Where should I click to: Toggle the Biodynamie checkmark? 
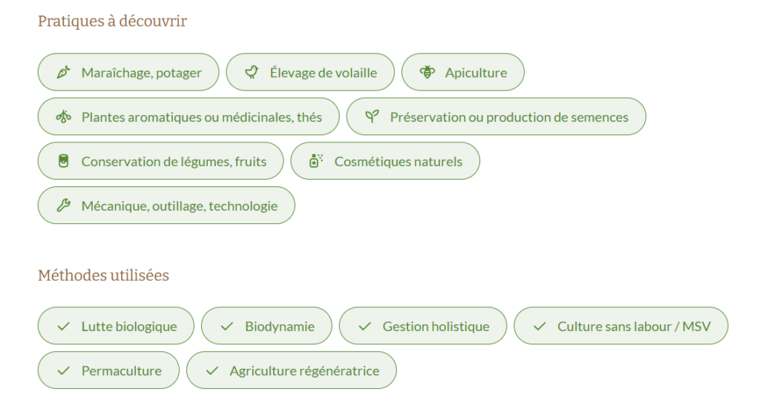227,327
